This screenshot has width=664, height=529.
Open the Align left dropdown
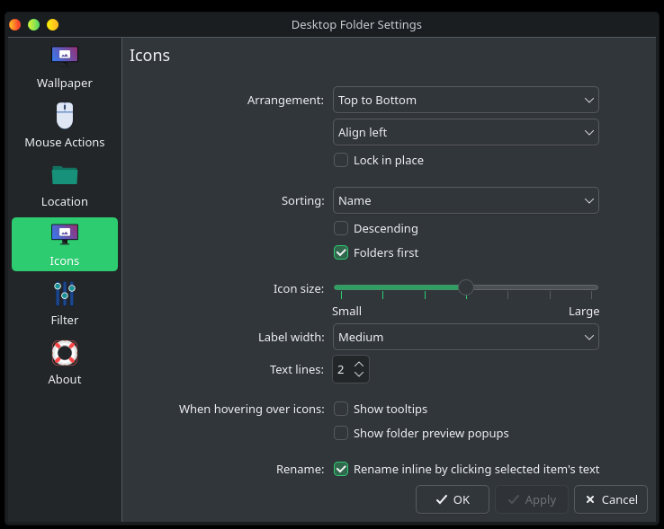[465, 132]
